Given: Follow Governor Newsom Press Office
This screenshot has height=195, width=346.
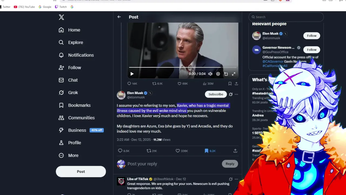Looking at the screenshot, I should coord(312,50).
